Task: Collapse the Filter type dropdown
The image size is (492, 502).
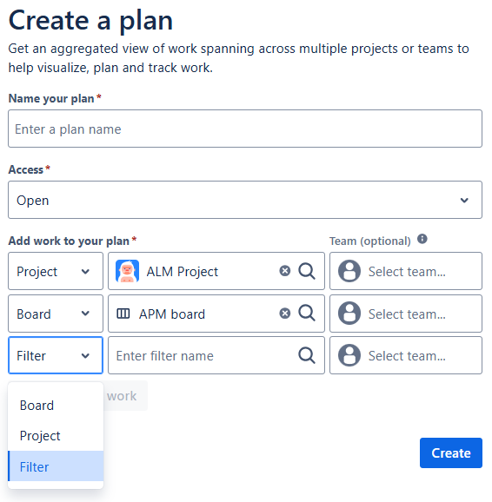Action: [x=56, y=355]
